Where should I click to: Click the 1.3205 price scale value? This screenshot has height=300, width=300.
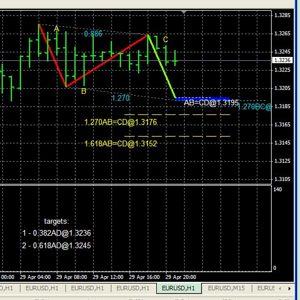coord(282,88)
